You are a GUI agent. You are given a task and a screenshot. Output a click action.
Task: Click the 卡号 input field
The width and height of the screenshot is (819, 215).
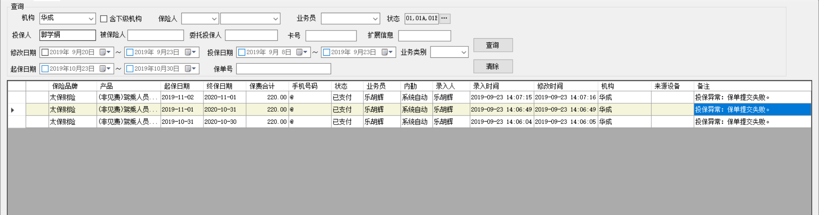click(331, 36)
